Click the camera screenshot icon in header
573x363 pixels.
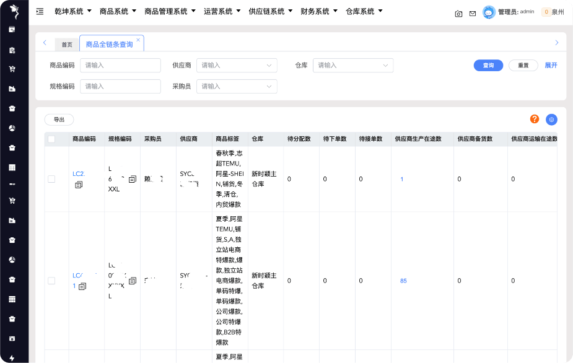458,13
